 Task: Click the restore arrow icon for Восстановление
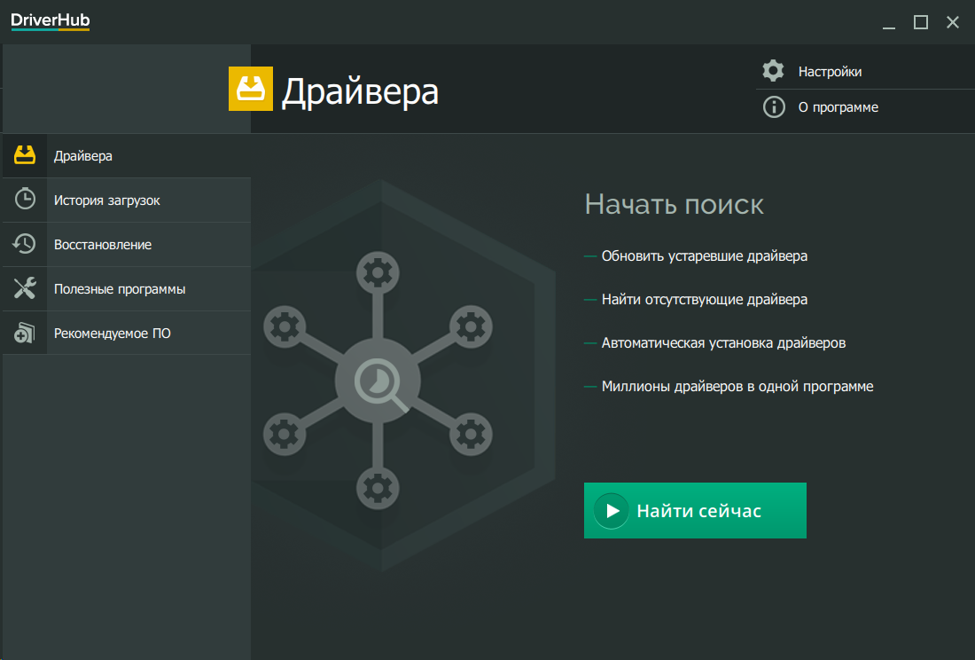[25, 244]
